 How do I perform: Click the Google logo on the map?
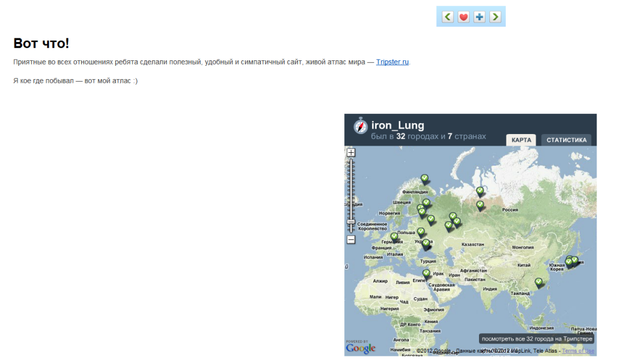[360, 348]
